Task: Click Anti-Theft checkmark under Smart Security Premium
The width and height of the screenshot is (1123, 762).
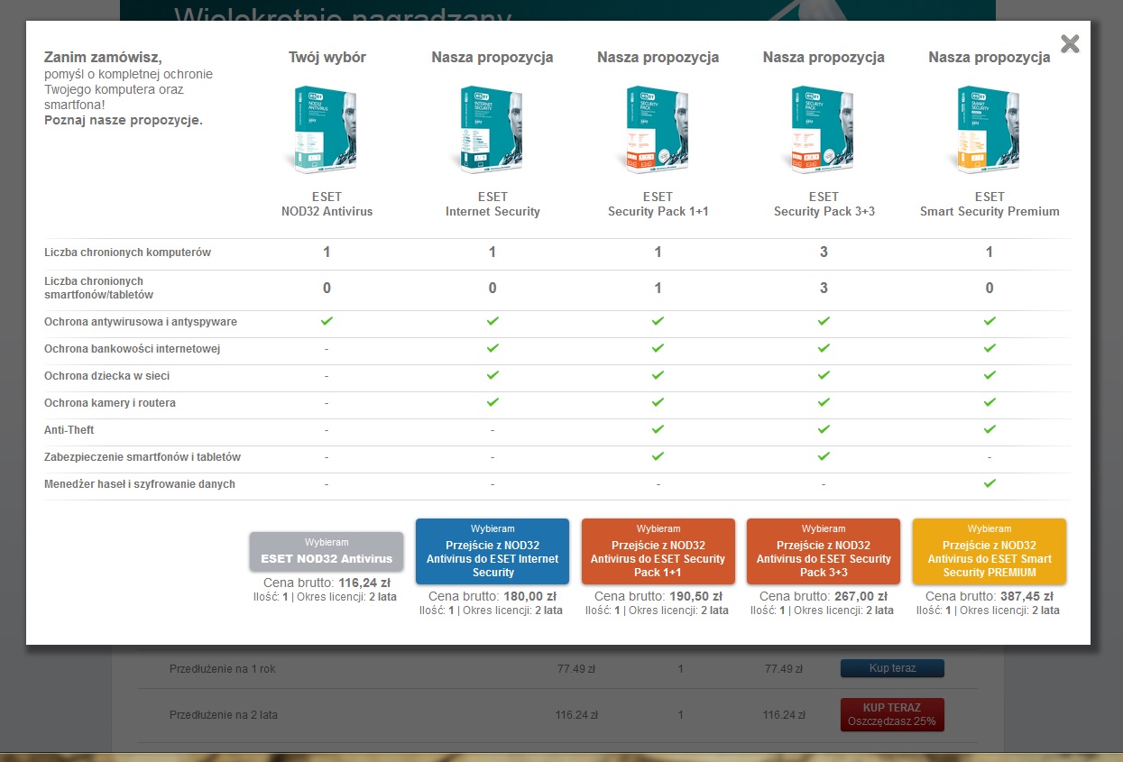Action: [x=990, y=429]
